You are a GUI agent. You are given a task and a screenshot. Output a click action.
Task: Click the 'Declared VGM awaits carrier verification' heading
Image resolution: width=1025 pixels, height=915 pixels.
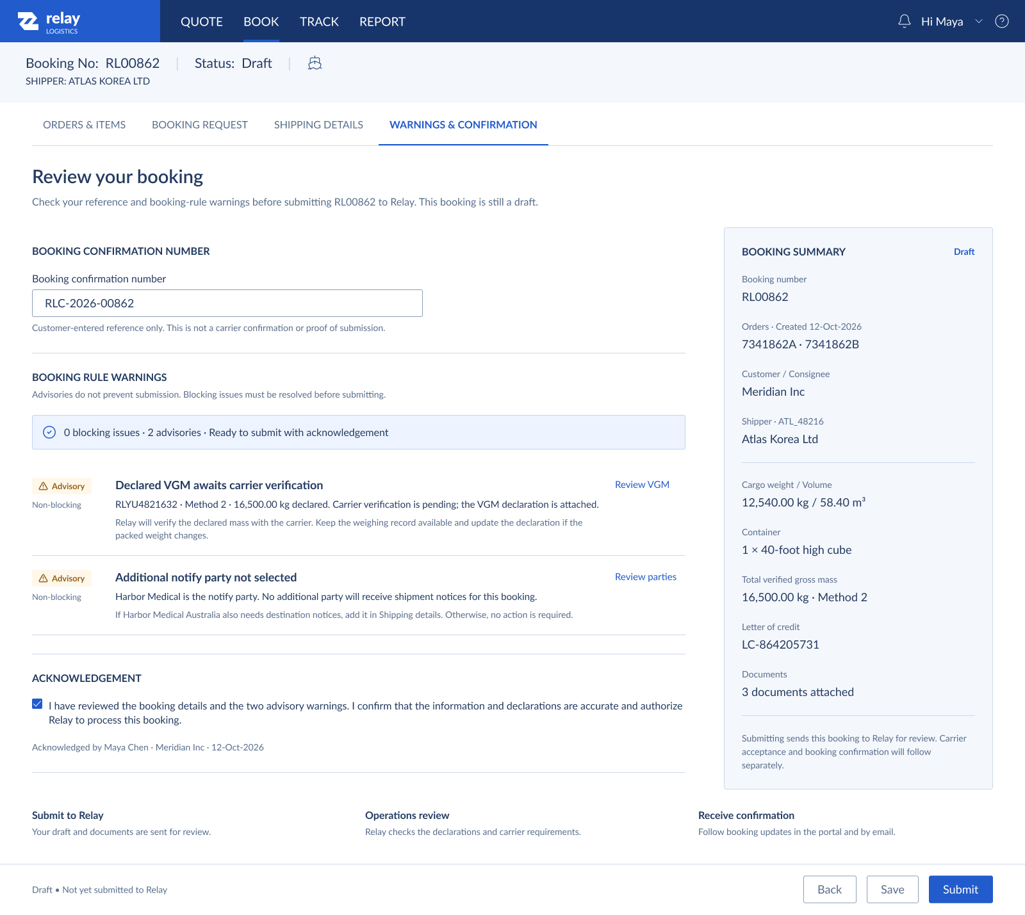point(219,485)
